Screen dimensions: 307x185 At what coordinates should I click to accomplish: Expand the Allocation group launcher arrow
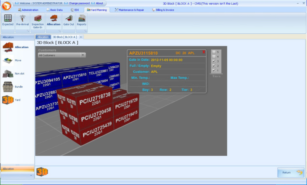[x=60, y=31]
